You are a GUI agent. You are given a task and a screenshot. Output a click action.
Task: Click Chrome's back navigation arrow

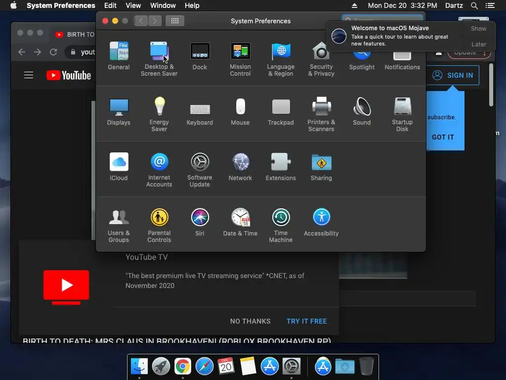22,52
